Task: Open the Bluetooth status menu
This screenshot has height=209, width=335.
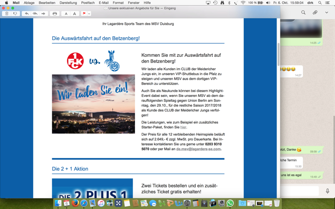Action: tap(229, 3)
